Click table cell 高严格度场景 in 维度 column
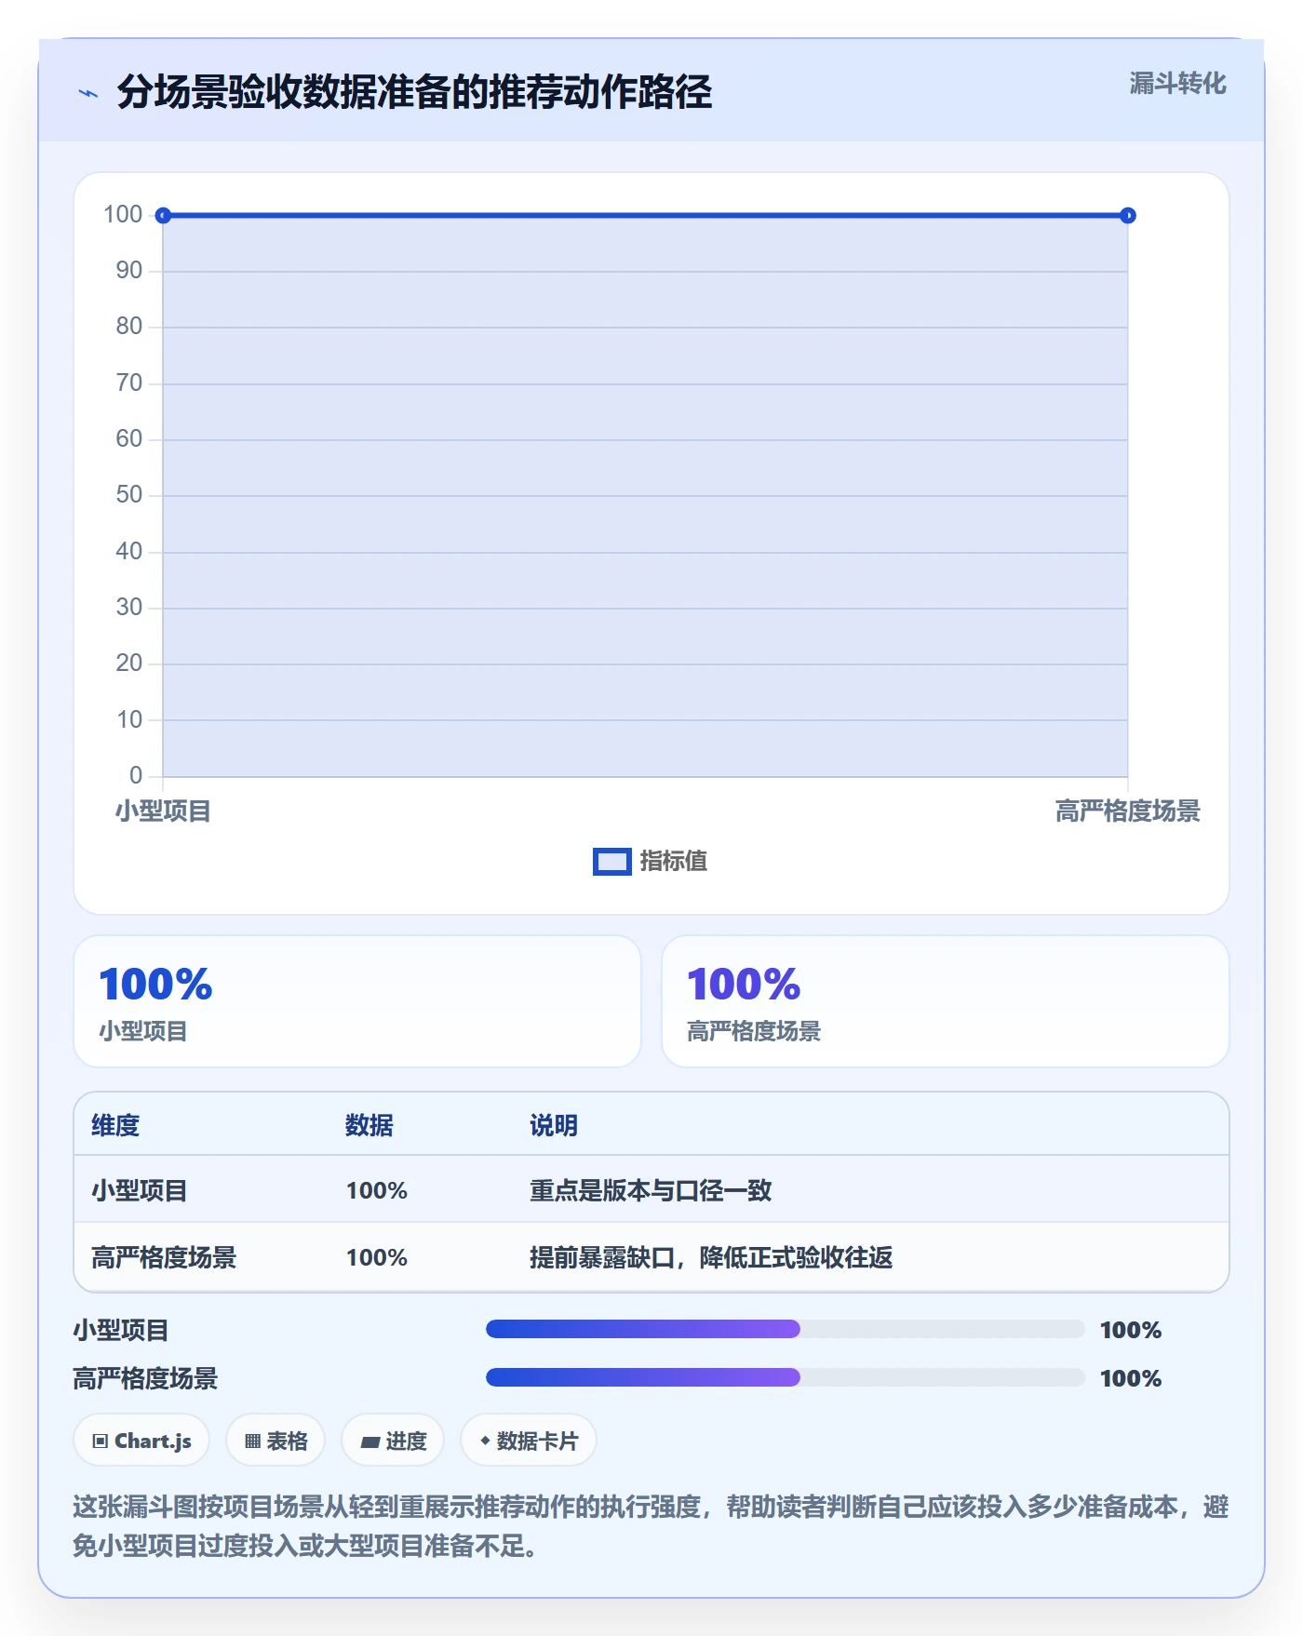 (x=164, y=1257)
